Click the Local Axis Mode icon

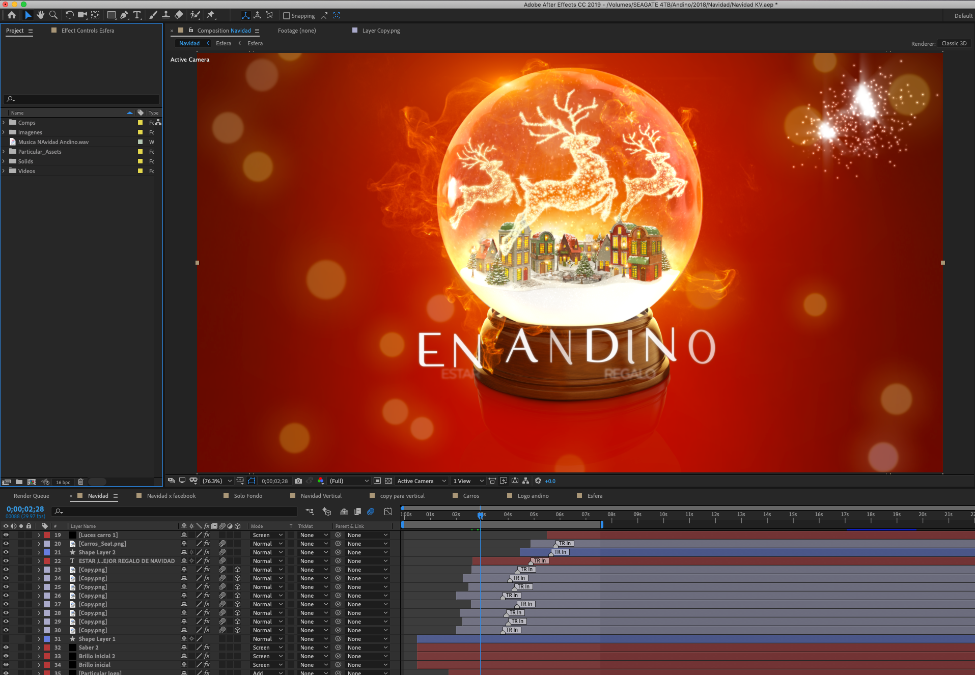245,15
